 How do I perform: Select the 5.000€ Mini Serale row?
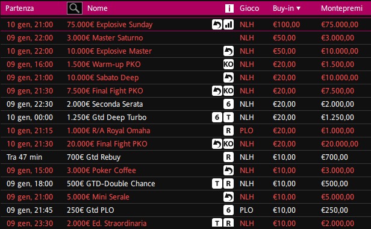click(x=185, y=197)
